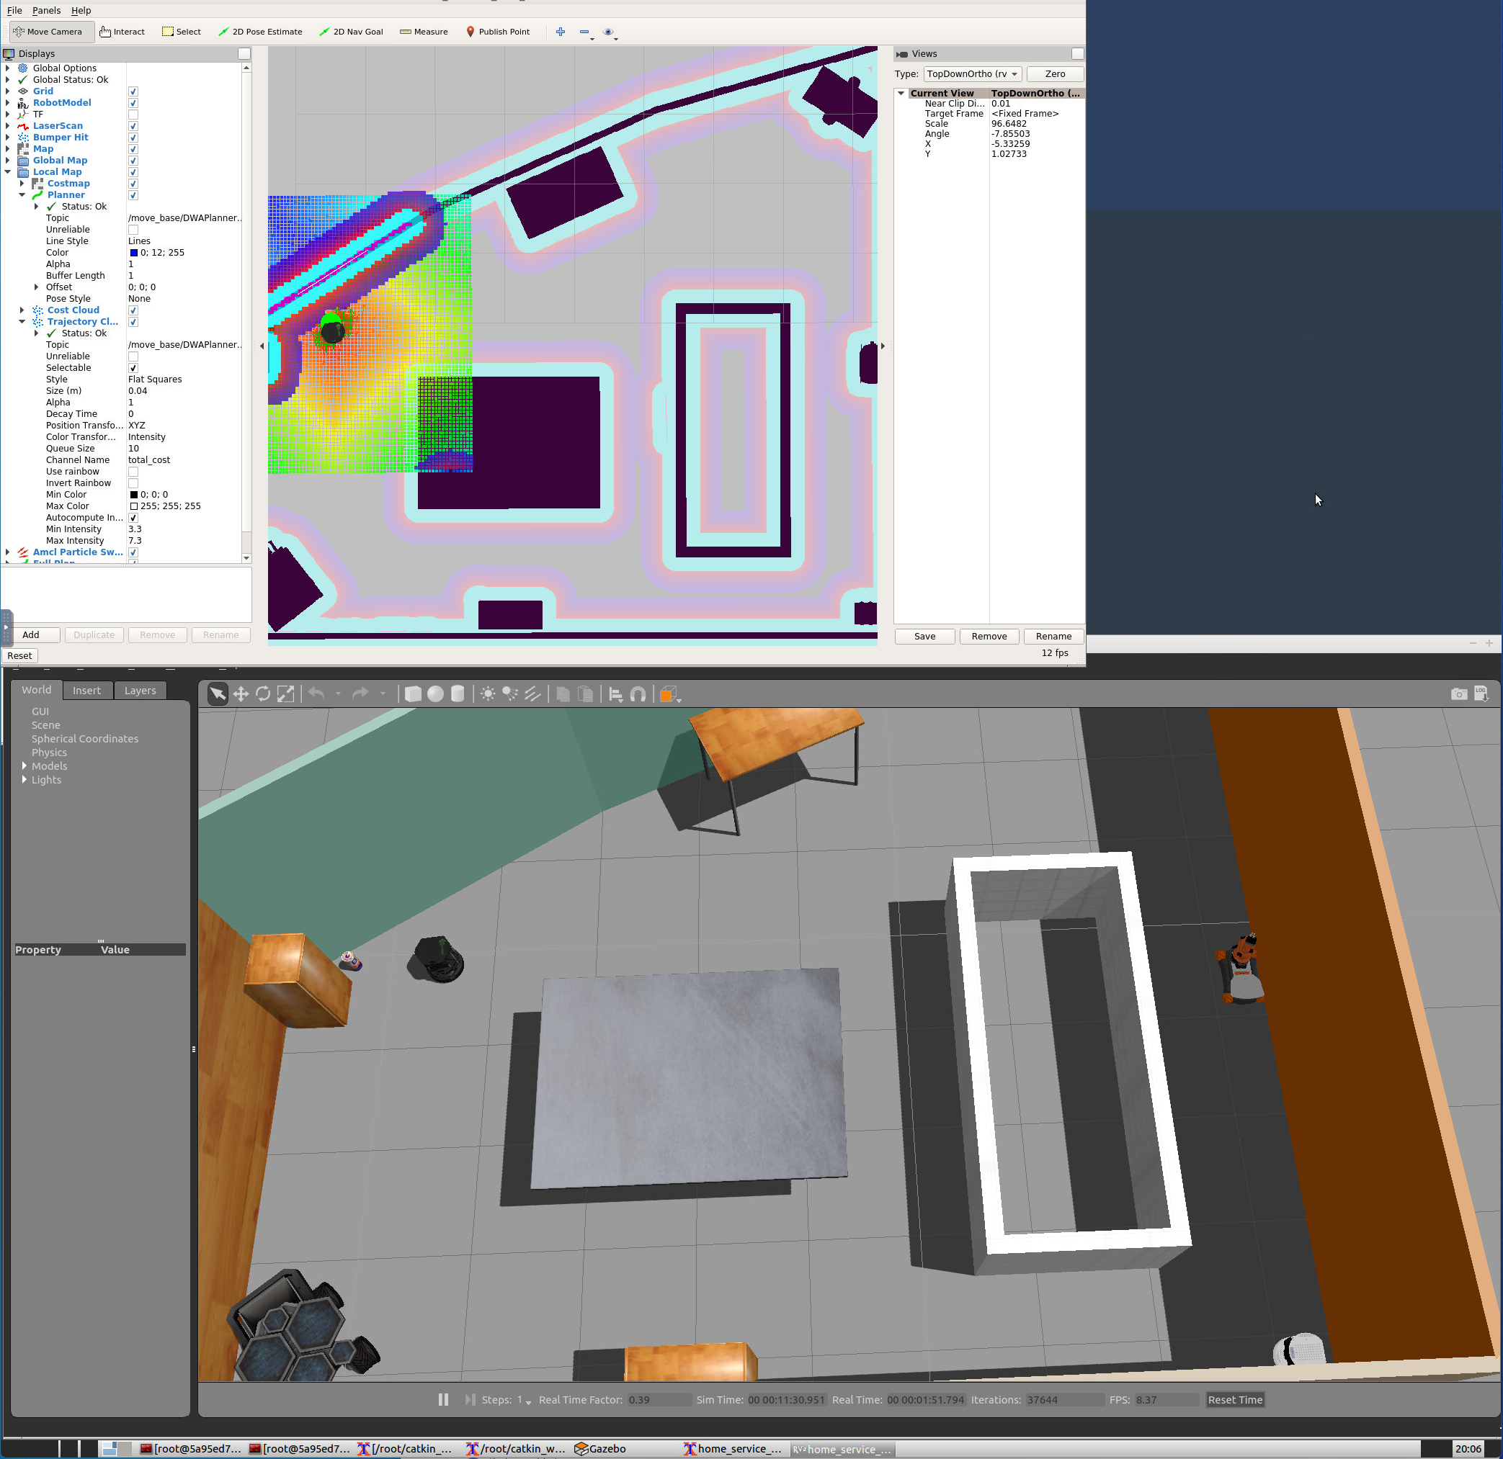Screen dimensions: 1503x1459
Task: Uncheck the LaserScan display checkbox
Action: click(133, 126)
